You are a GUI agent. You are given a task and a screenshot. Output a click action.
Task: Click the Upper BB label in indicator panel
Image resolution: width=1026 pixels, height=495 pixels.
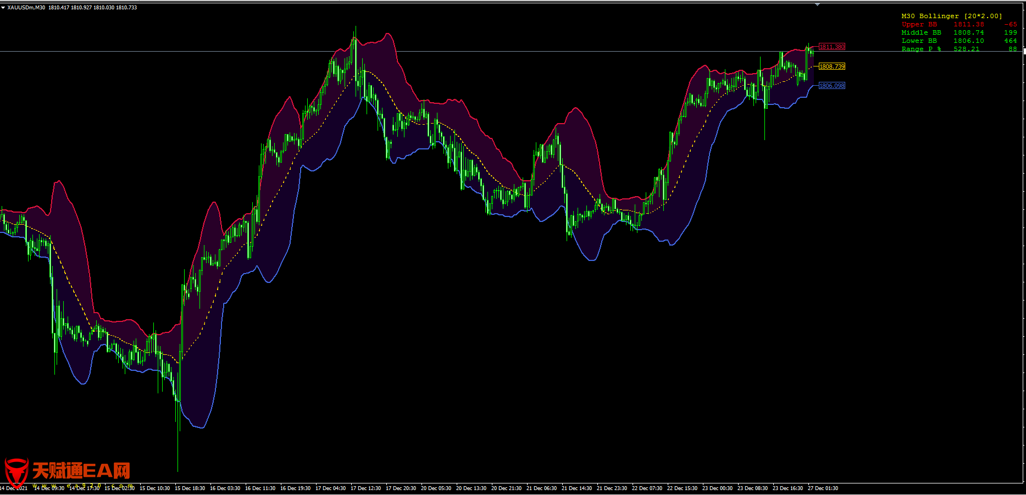pyautogui.click(x=919, y=24)
